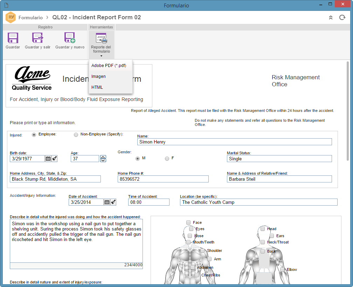Click the document icon in title bar

[x=6, y=5]
